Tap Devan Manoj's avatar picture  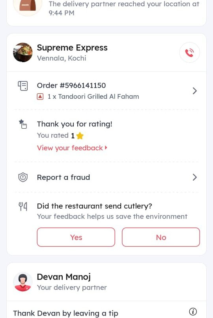(x=23, y=282)
